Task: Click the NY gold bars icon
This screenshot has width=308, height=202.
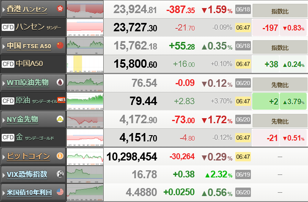Action: click(60, 119)
